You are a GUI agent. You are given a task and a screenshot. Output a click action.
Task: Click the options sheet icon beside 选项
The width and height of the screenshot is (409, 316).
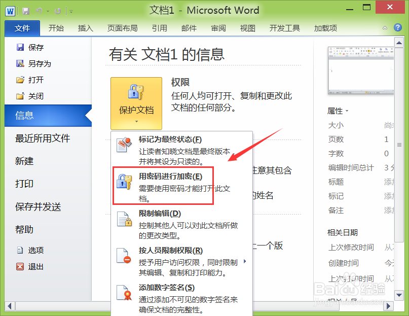click(20, 250)
